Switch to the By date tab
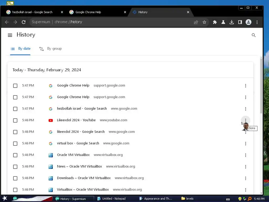The height and width of the screenshot is (202, 269). click(20, 49)
